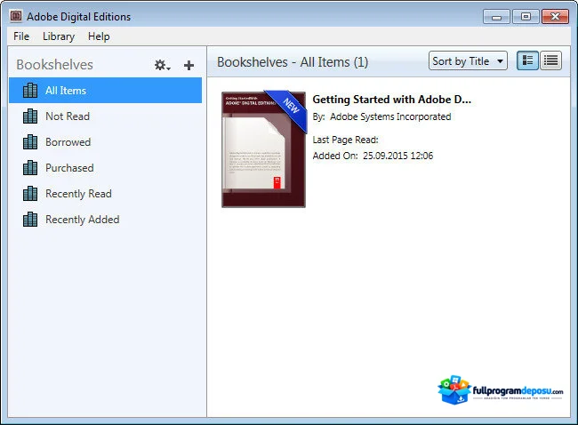Open the File menu
Image resolution: width=578 pixels, height=425 pixels.
[x=21, y=36]
